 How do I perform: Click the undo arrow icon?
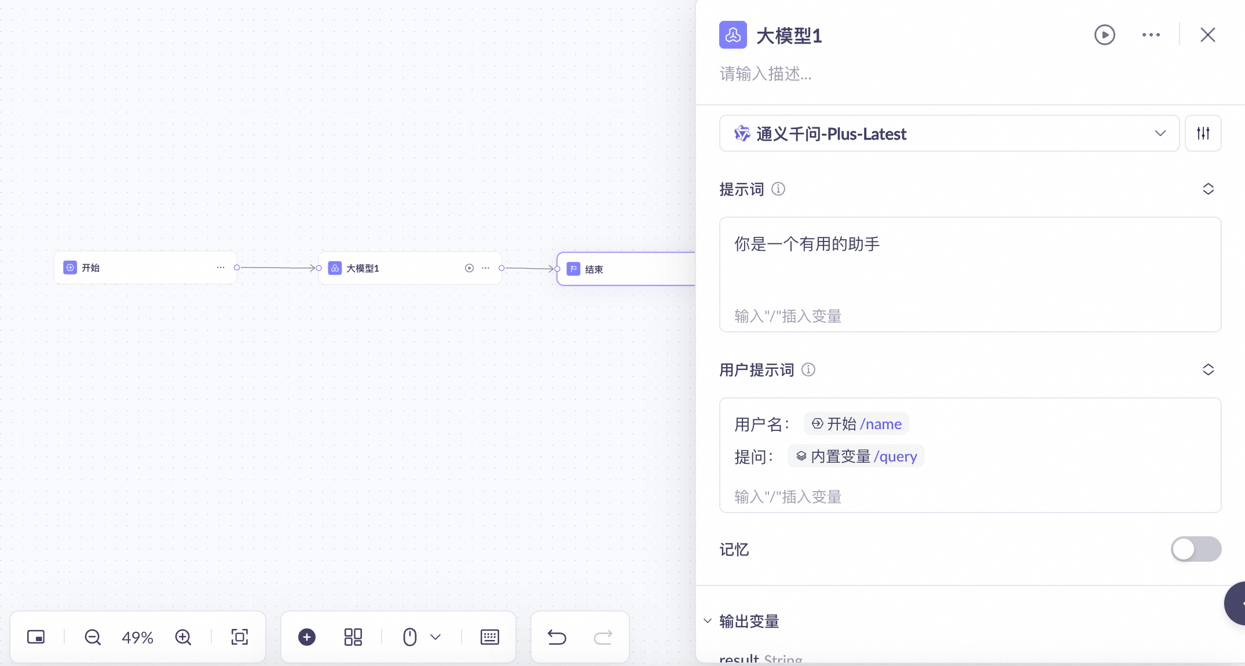(556, 638)
